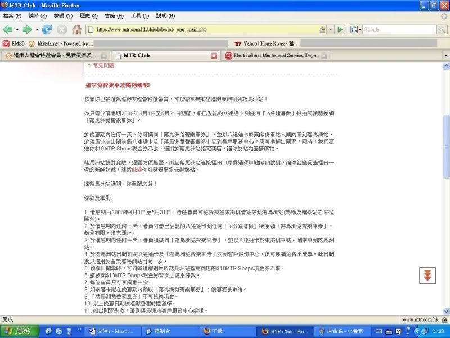Open the 檢視 (View) menu
This screenshot has width=450, height=338.
[x=63, y=16]
